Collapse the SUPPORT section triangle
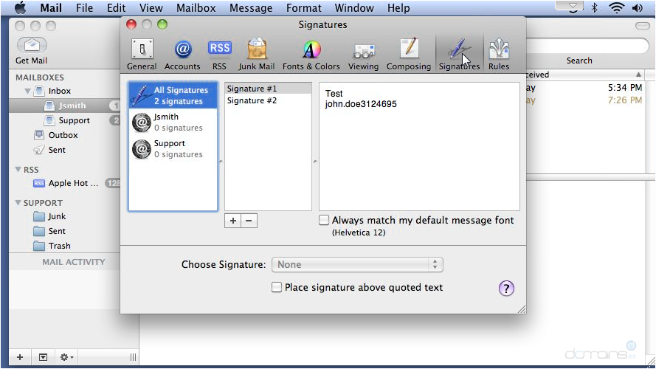The width and height of the screenshot is (656, 369). point(18,203)
